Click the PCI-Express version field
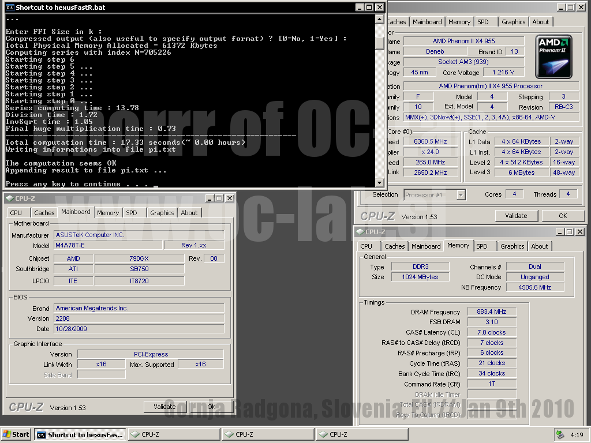 (x=151, y=354)
